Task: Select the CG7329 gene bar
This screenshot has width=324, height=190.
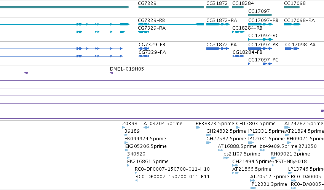Action: (171, 7)
